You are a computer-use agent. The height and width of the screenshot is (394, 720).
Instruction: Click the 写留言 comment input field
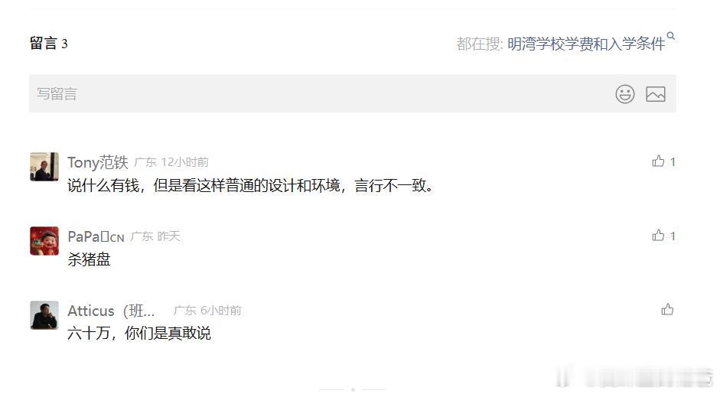point(352,93)
